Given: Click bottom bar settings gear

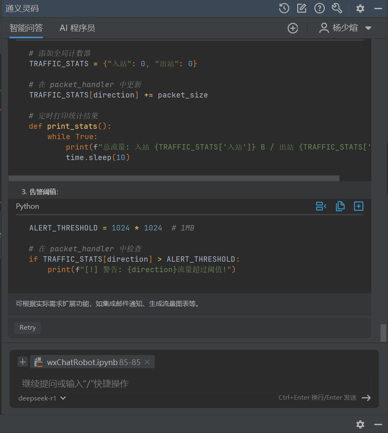Looking at the screenshot, I should [360, 424].
